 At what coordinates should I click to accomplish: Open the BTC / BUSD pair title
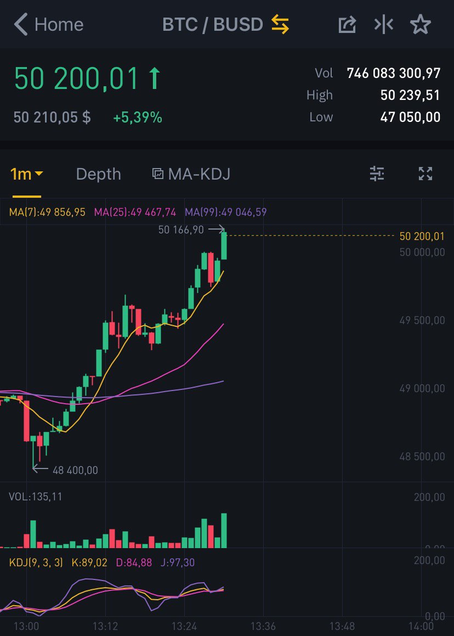[x=213, y=25]
